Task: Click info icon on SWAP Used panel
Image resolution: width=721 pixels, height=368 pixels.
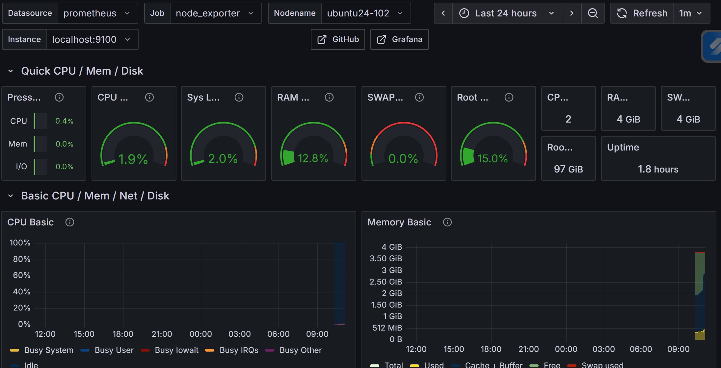Action: point(419,97)
